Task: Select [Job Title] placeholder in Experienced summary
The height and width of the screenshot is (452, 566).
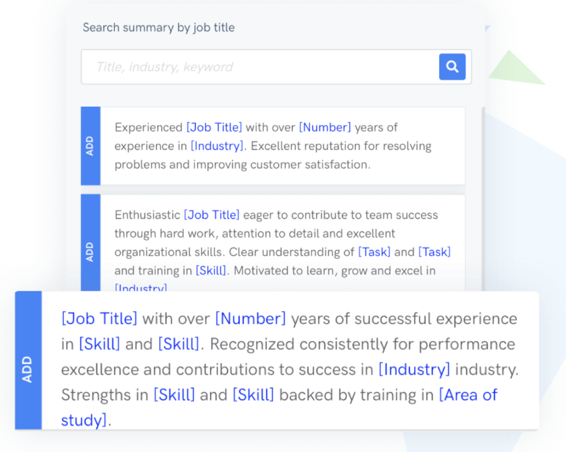Action: (214, 127)
